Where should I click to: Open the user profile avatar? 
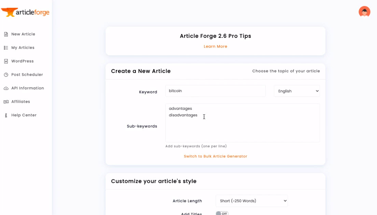point(364,12)
